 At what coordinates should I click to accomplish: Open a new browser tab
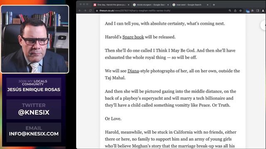click(x=214, y=5)
